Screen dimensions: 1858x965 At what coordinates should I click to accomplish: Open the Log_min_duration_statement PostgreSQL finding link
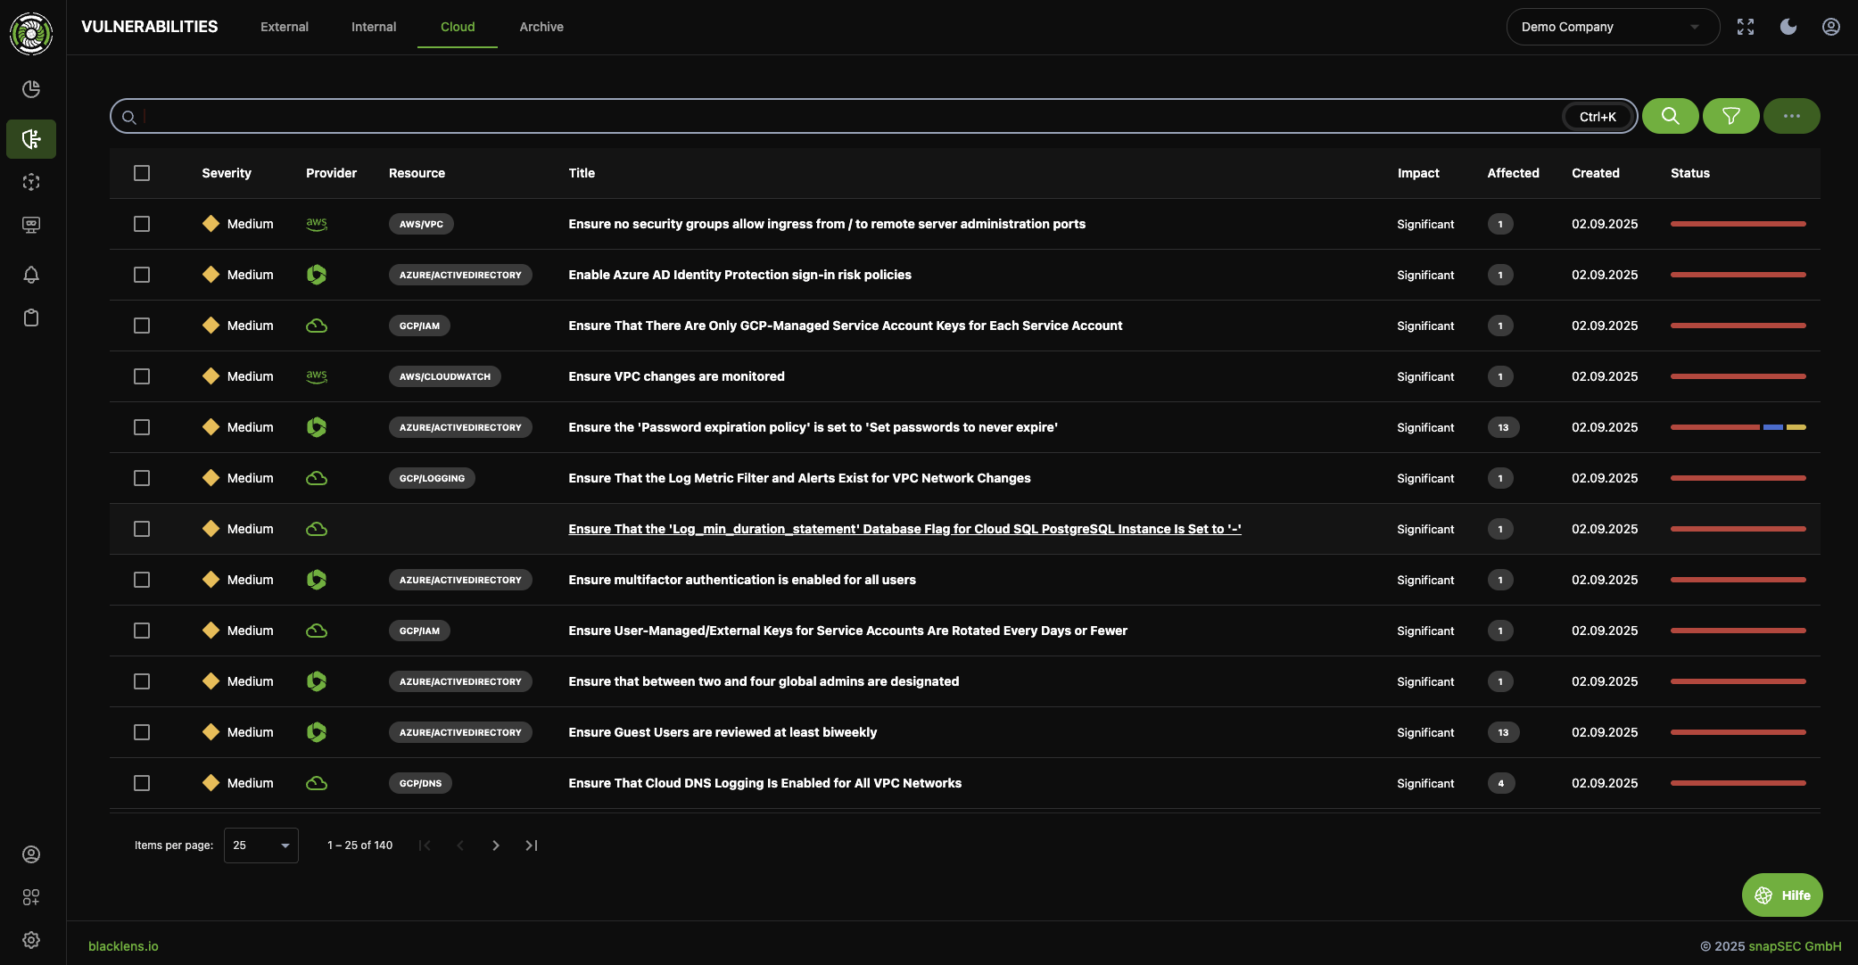pyautogui.click(x=904, y=529)
